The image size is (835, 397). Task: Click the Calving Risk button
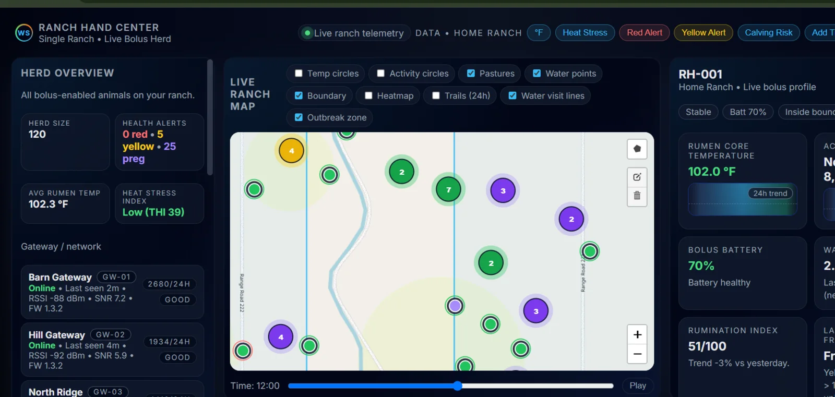tap(769, 32)
